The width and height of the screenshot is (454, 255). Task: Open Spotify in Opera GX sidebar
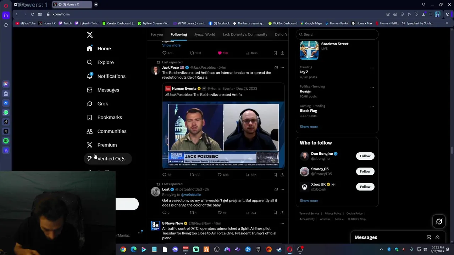[x=6, y=141]
